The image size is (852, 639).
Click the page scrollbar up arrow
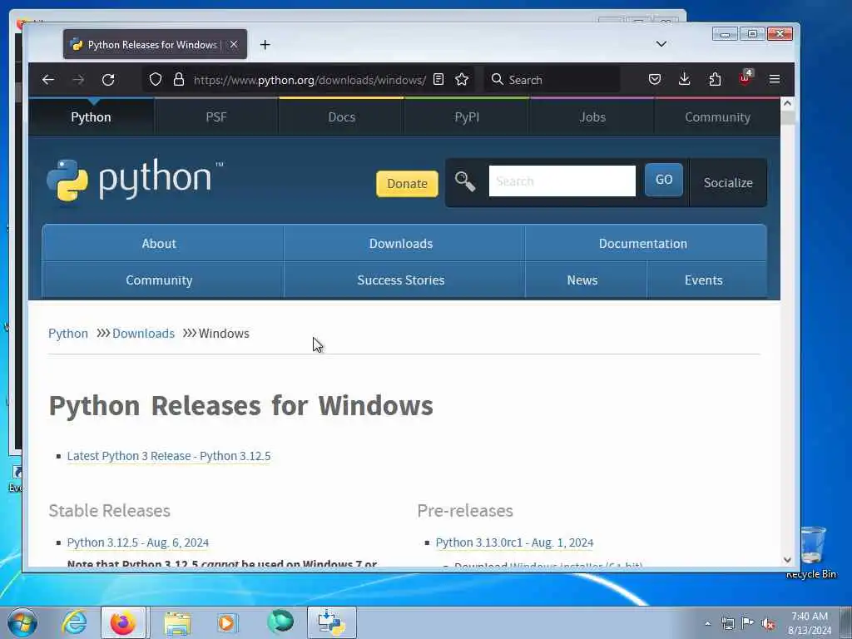[787, 103]
